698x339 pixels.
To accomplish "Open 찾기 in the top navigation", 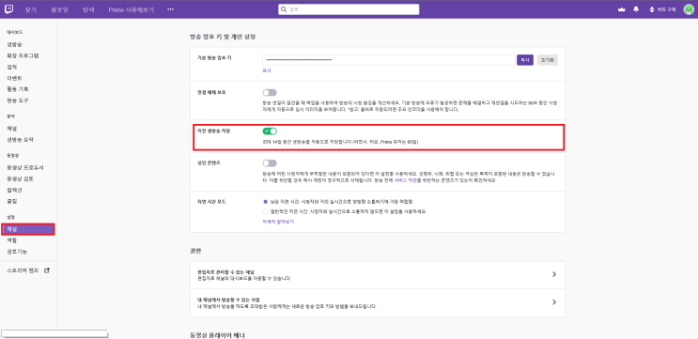I will tap(31, 9).
